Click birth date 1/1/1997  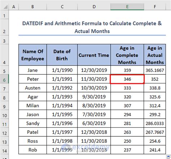[x=62, y=132]
